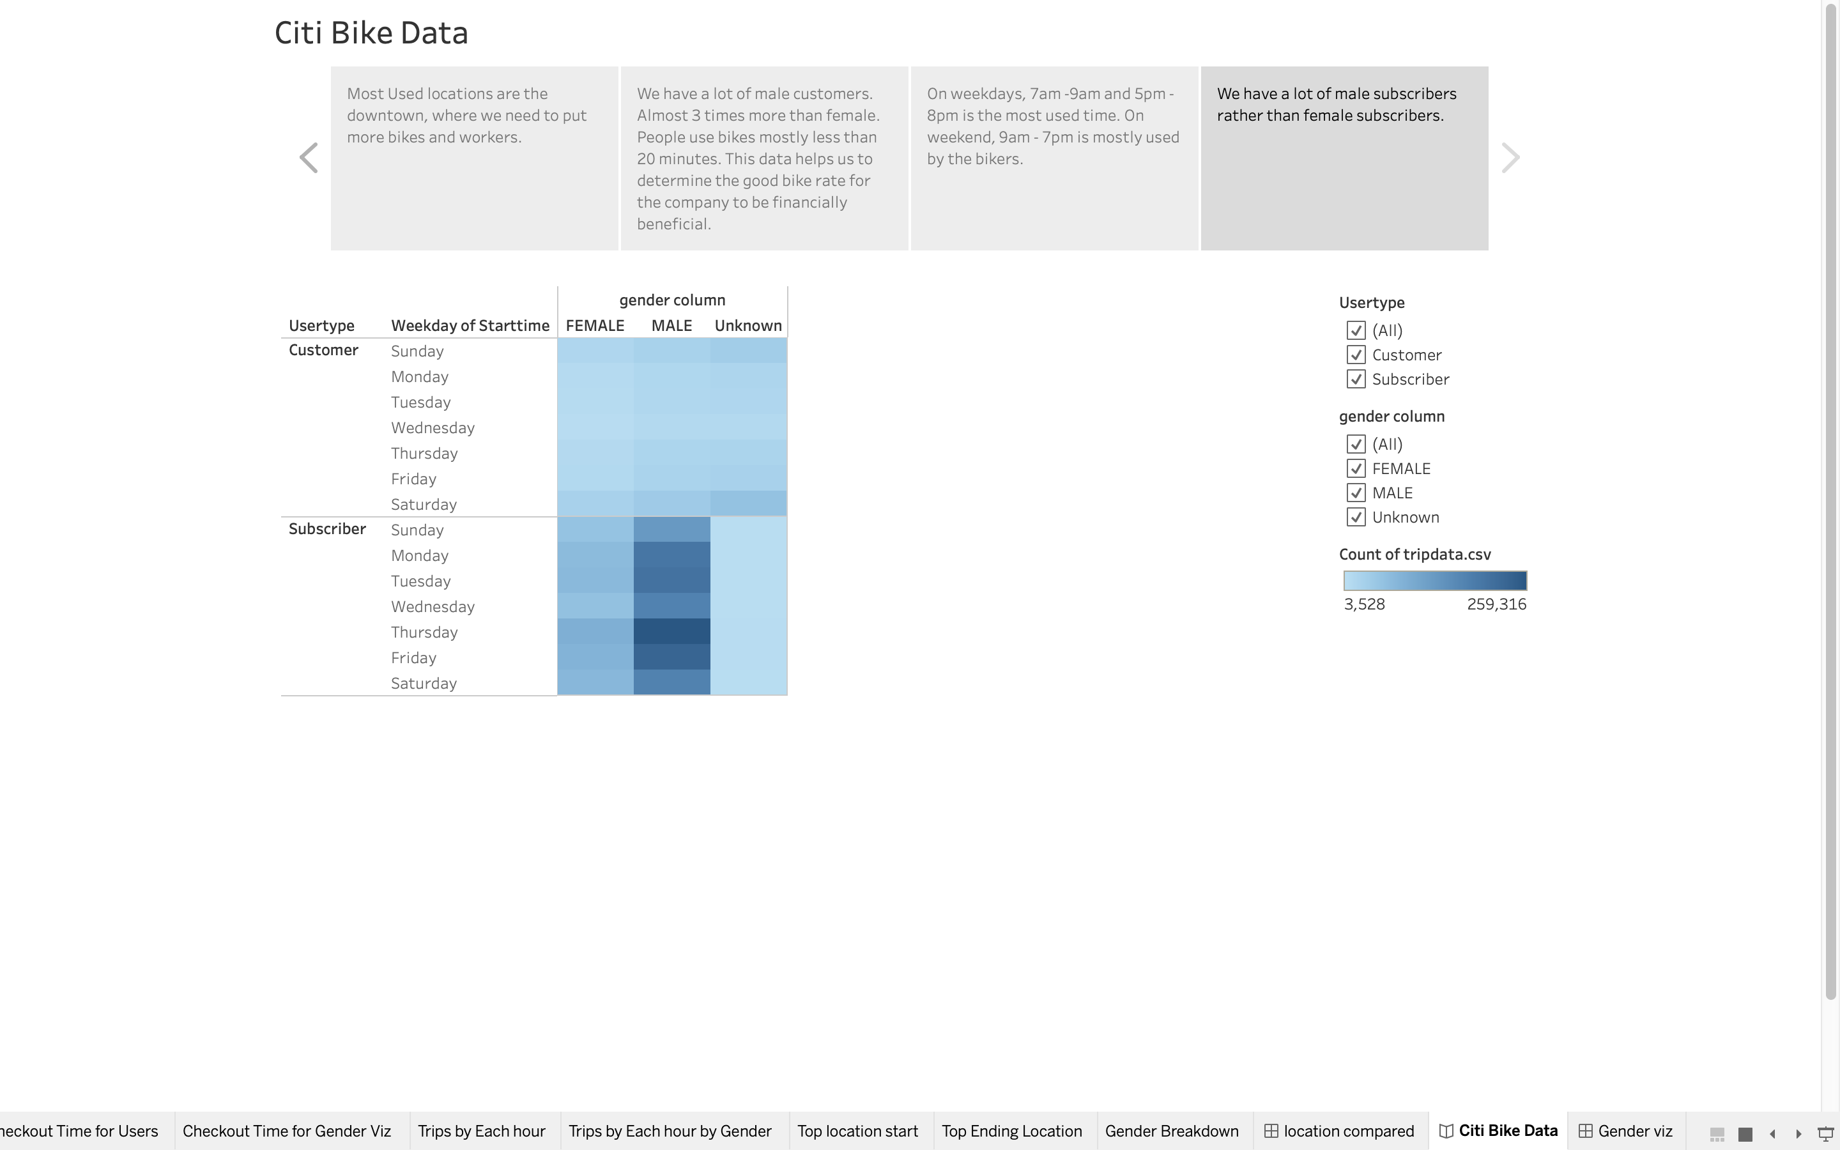Select the darkest Thursday MALE heatmap cell
Screen dimensions: 1840x1150
point(671,631)
